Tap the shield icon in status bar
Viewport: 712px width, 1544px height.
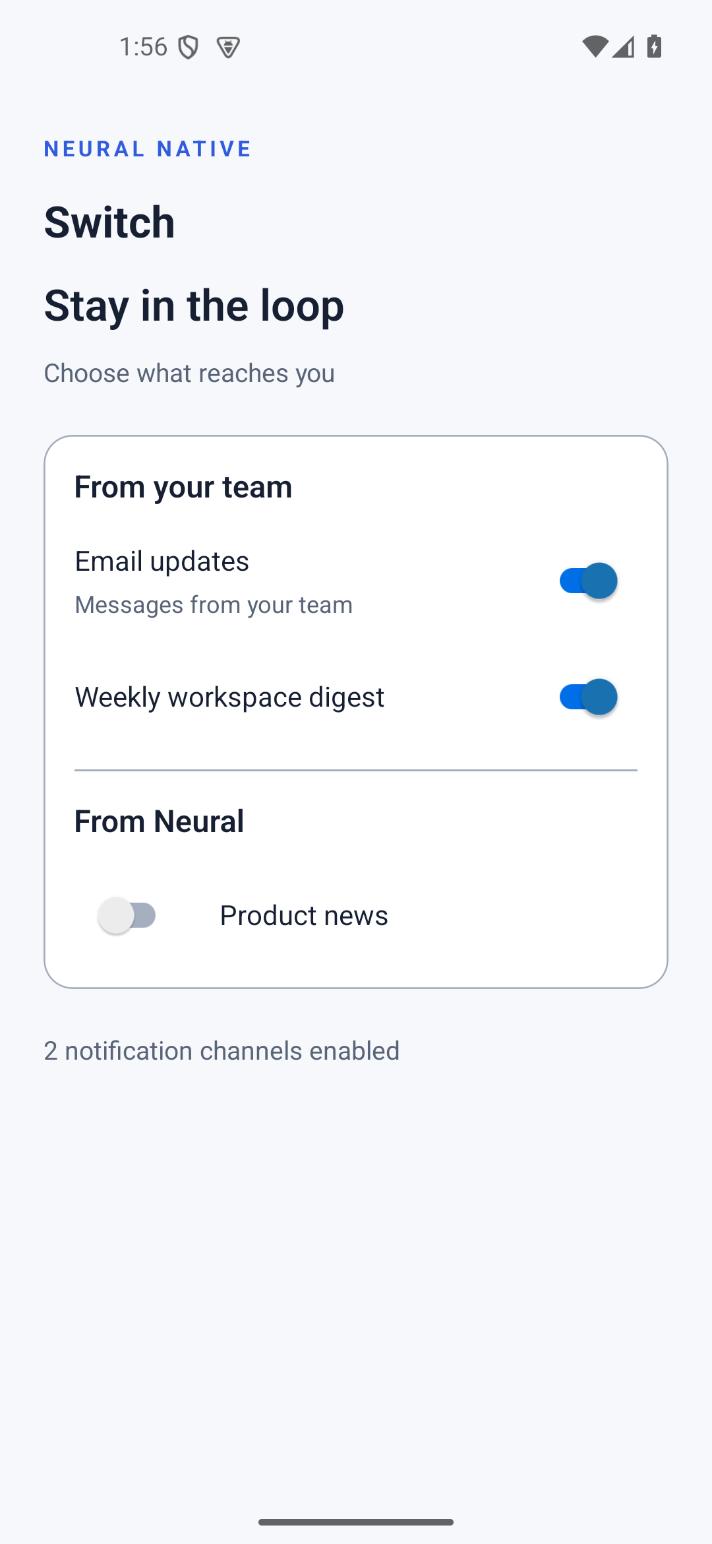189,48
